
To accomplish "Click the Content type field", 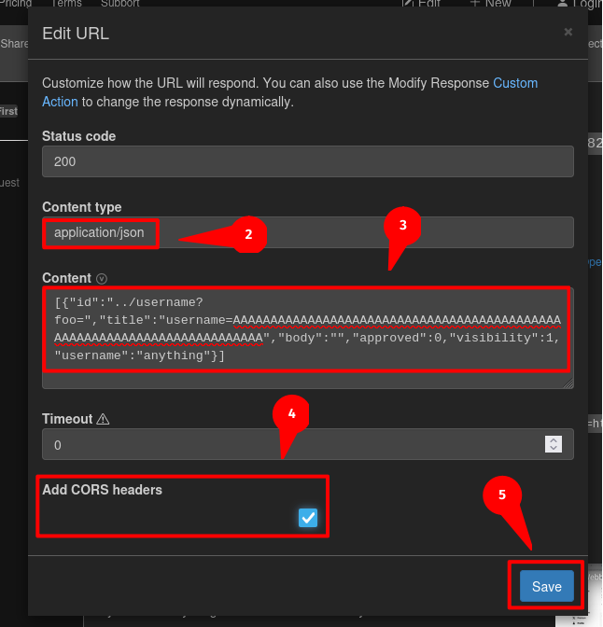I will click(x=308, y=232).
